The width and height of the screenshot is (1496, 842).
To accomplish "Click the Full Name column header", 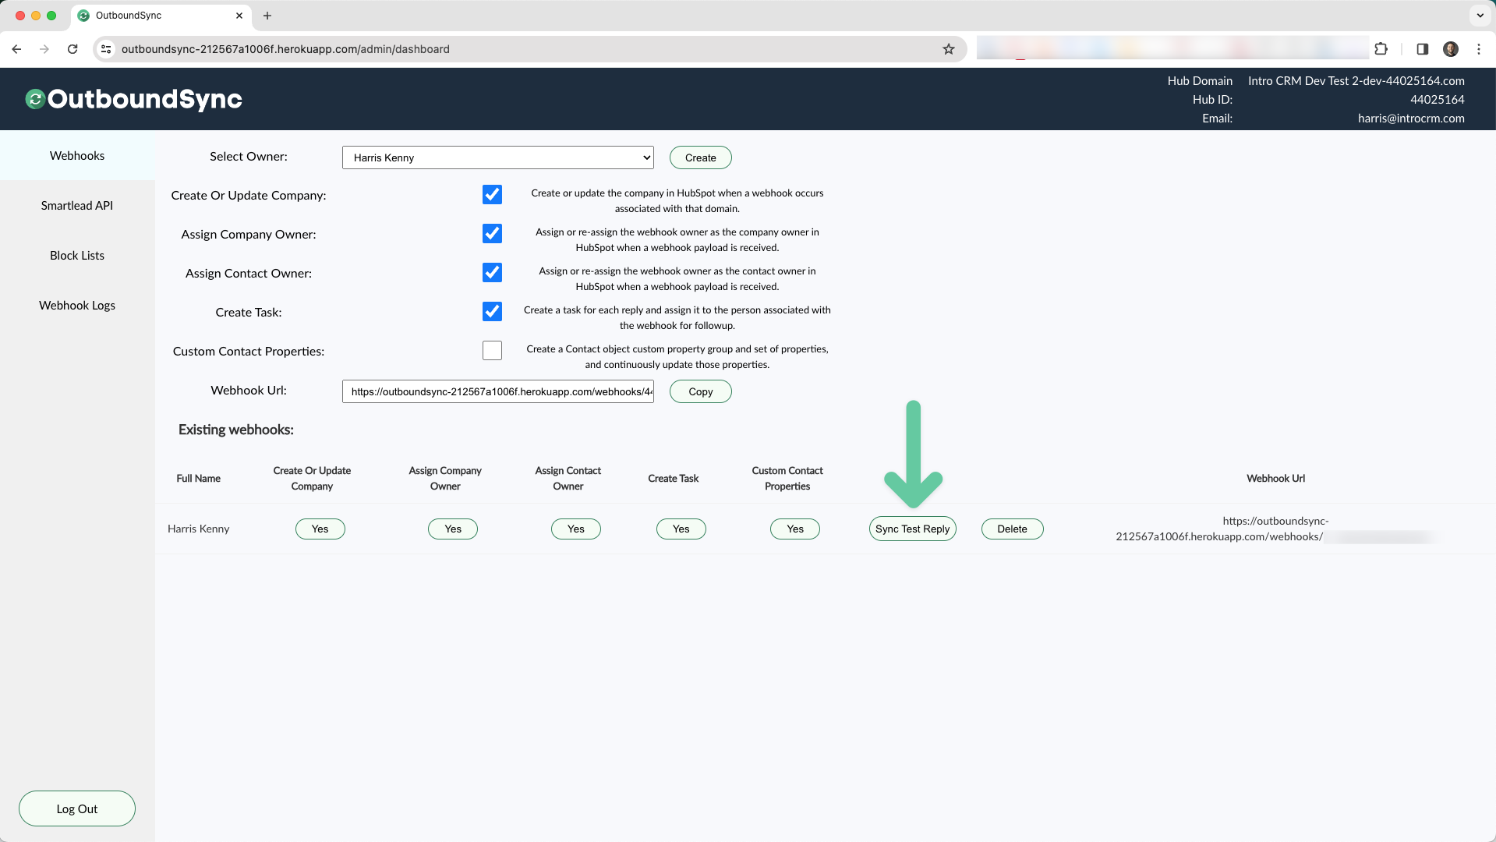I will (199, 479).
